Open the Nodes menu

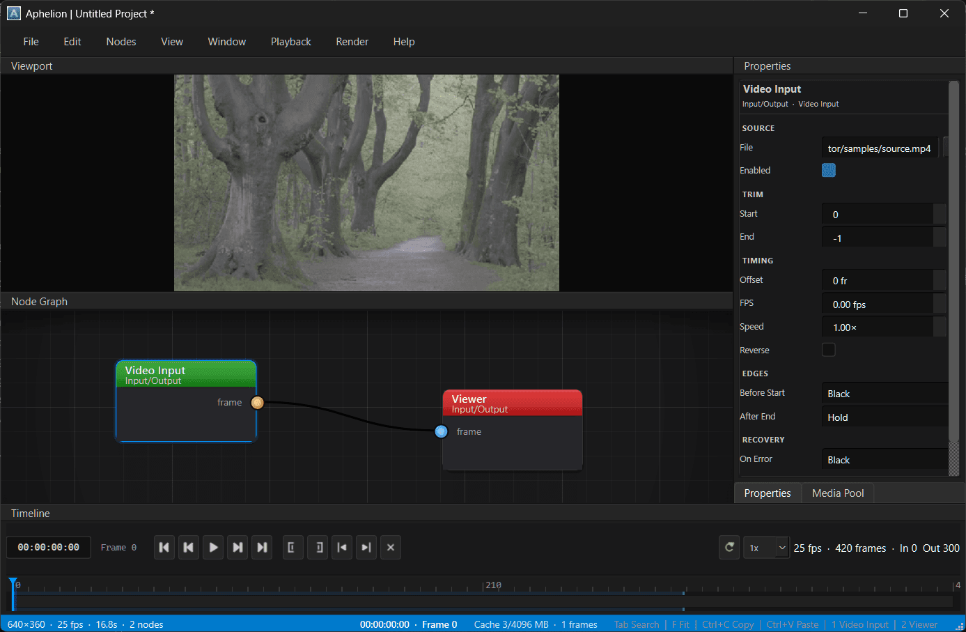coord(121,42)
